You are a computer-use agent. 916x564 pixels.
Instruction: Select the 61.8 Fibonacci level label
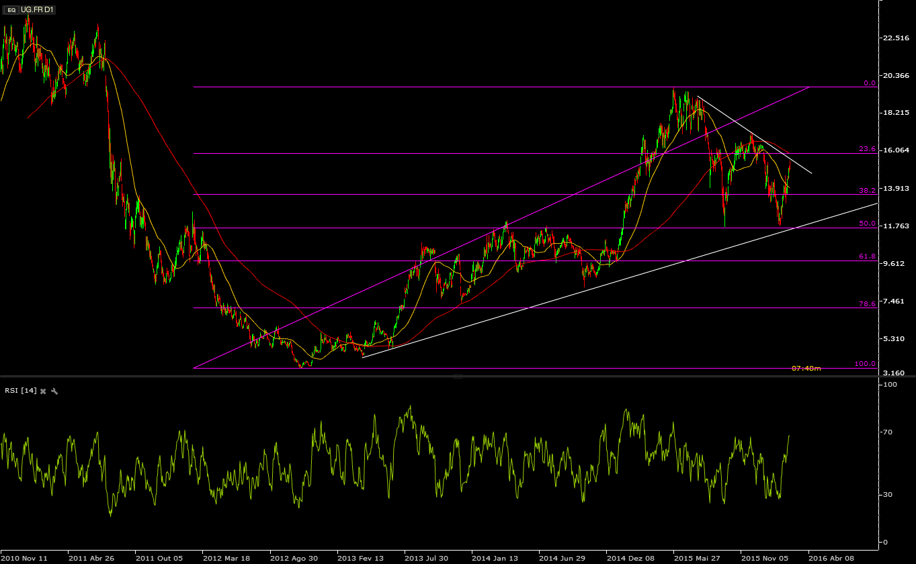[868, 256]
